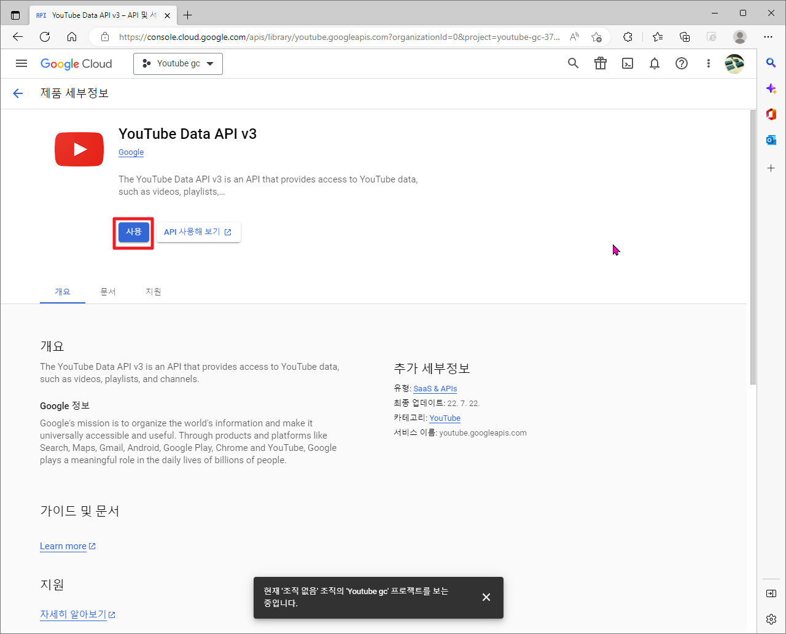Select the 개요 tab
Viewport: 786px width, 634px height.
coord(63,292)
